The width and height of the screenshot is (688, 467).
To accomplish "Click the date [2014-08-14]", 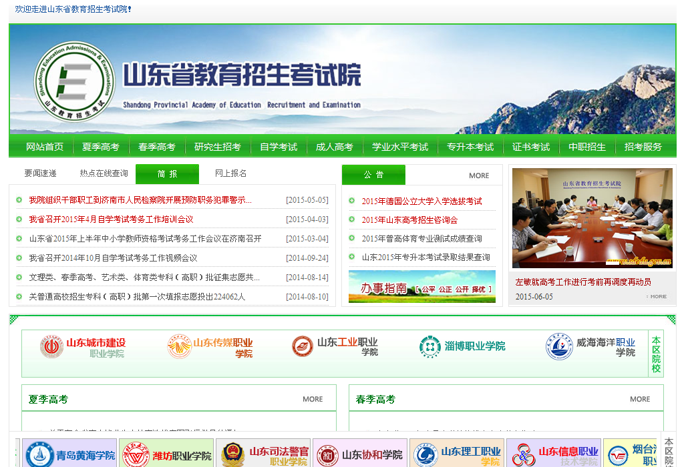I will click(307, 278).
